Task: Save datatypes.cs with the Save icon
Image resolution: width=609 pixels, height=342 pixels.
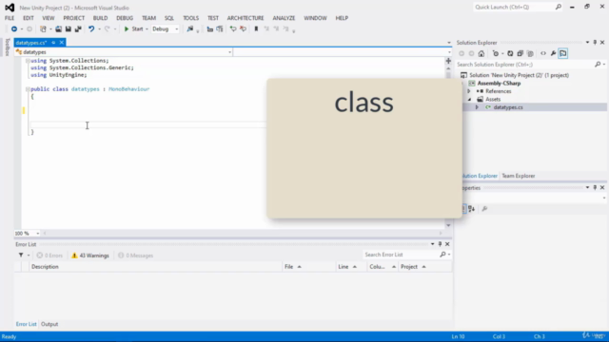Action: (x=68, y=29)
